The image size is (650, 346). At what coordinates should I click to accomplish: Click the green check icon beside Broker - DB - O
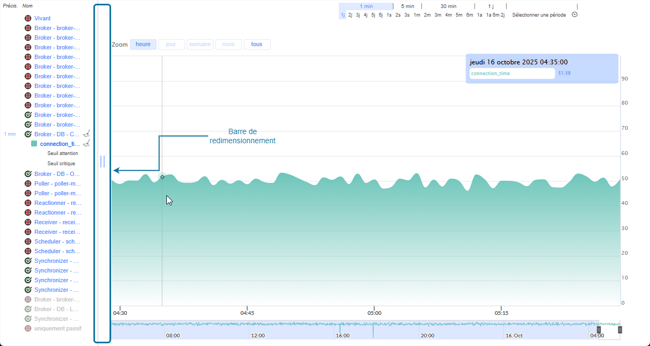[x=28, y=174]
